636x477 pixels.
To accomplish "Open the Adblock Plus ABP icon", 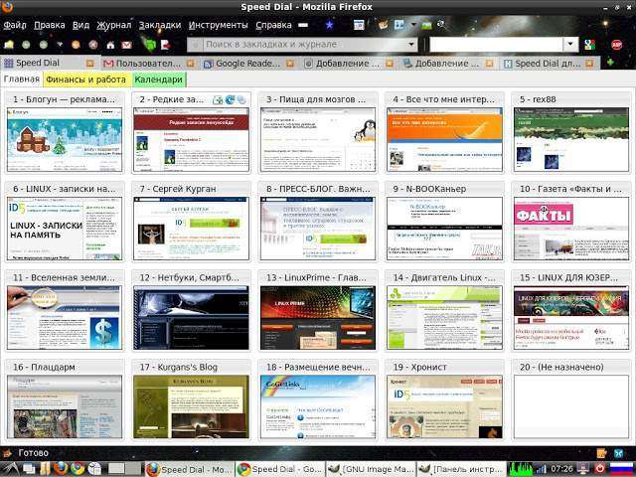I will click(x=617, y=44).
